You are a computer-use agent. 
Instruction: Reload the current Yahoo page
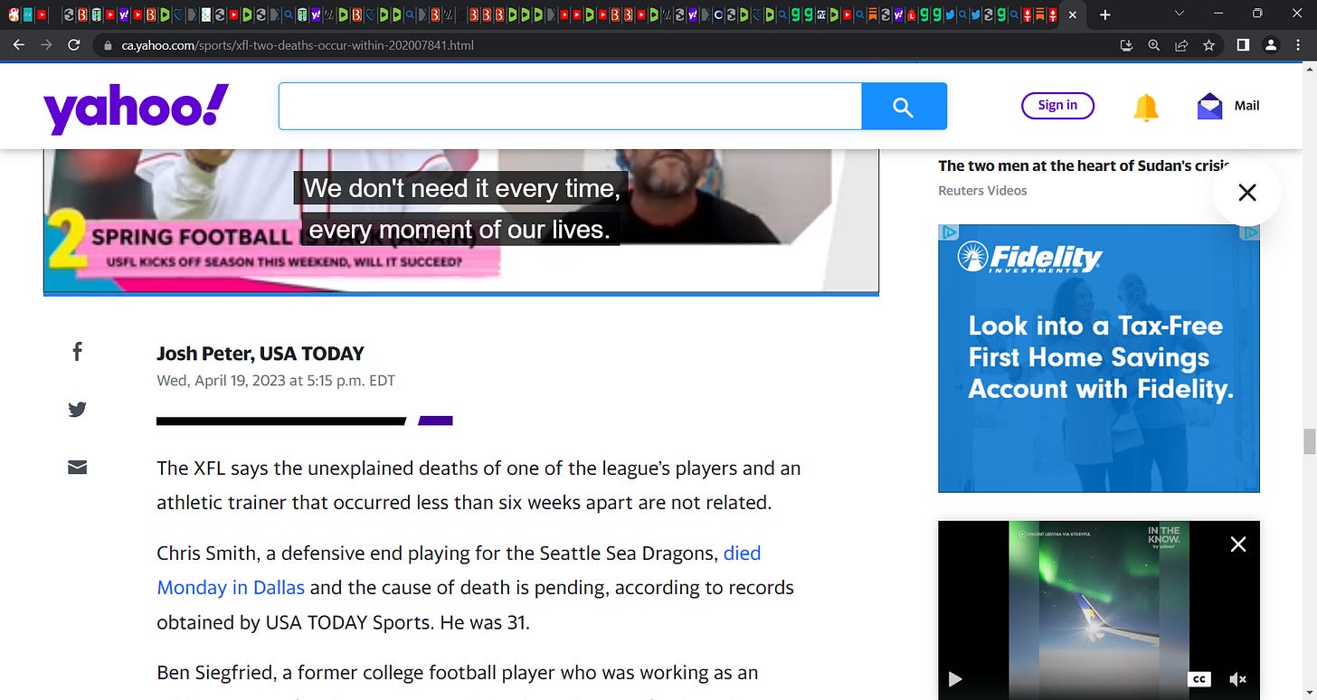click(x=75, y=44)
